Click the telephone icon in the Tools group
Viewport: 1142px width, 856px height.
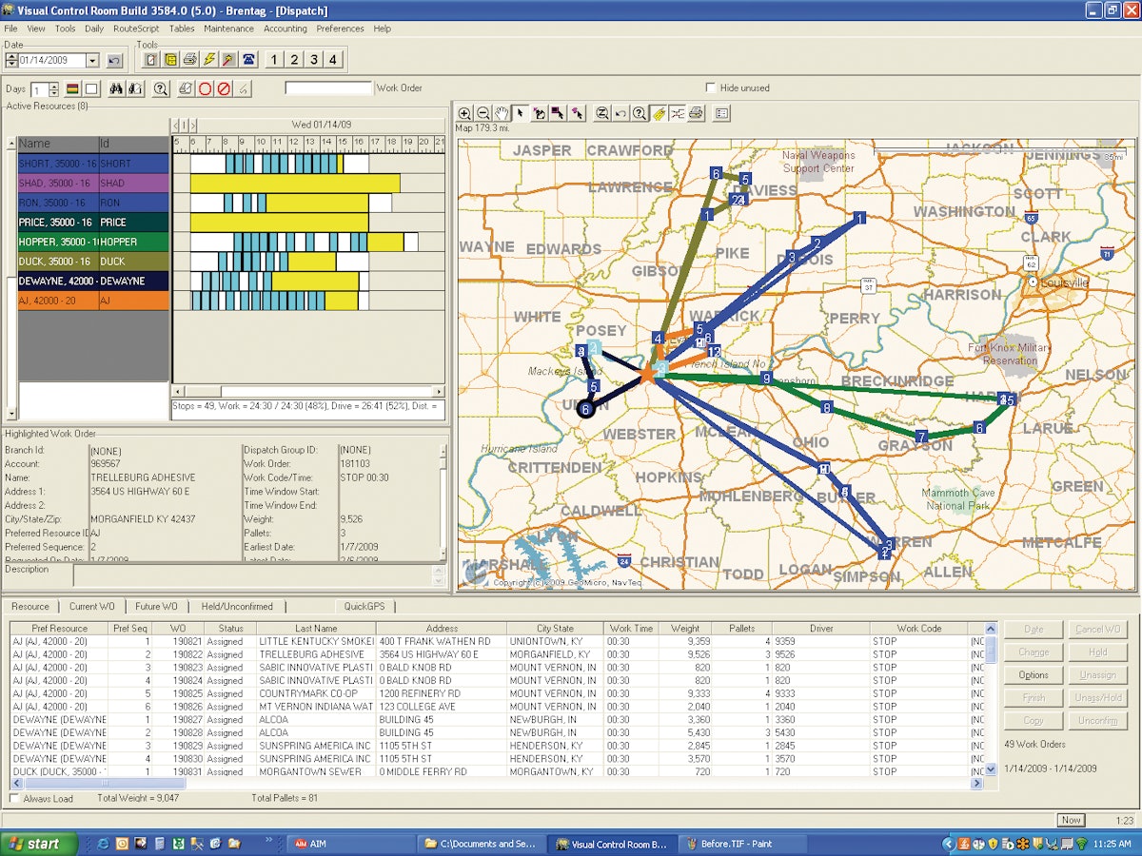click(249, 59)
